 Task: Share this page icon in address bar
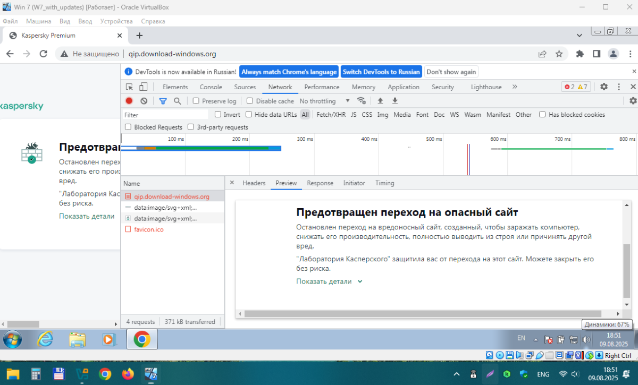[x=542, y=54]
